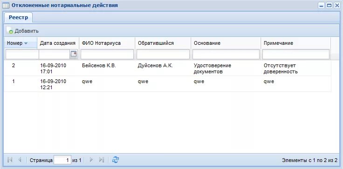343x169 pixels.
Task: Click the Добавить add-record icon
Action: (x=10, y=31)
